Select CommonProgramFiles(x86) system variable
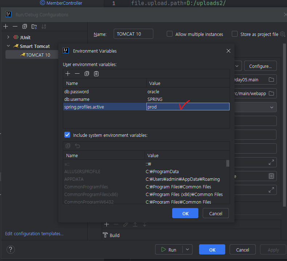Image resolution: width=287 pixels, height=261 pixels. [x=91, y=195]
